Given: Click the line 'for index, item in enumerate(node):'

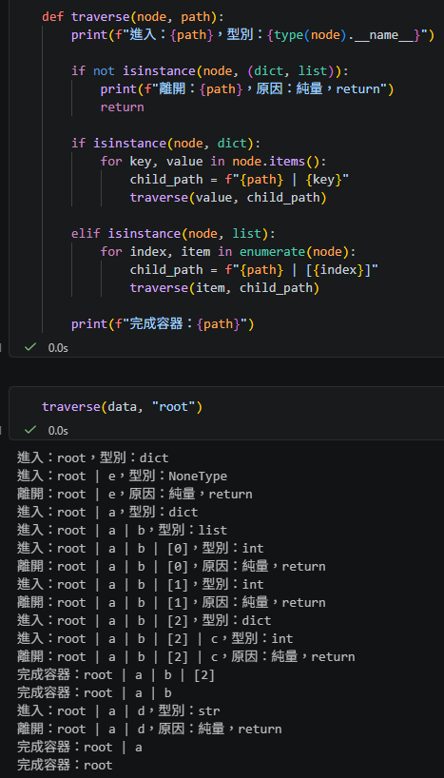Looking at the screenshot, I should click(x=229, y=251).
